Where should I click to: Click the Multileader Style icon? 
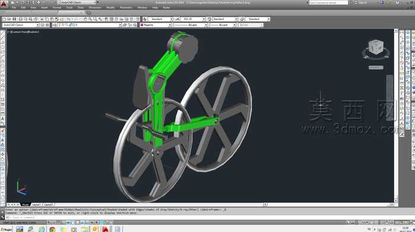(x=242, y=19)
